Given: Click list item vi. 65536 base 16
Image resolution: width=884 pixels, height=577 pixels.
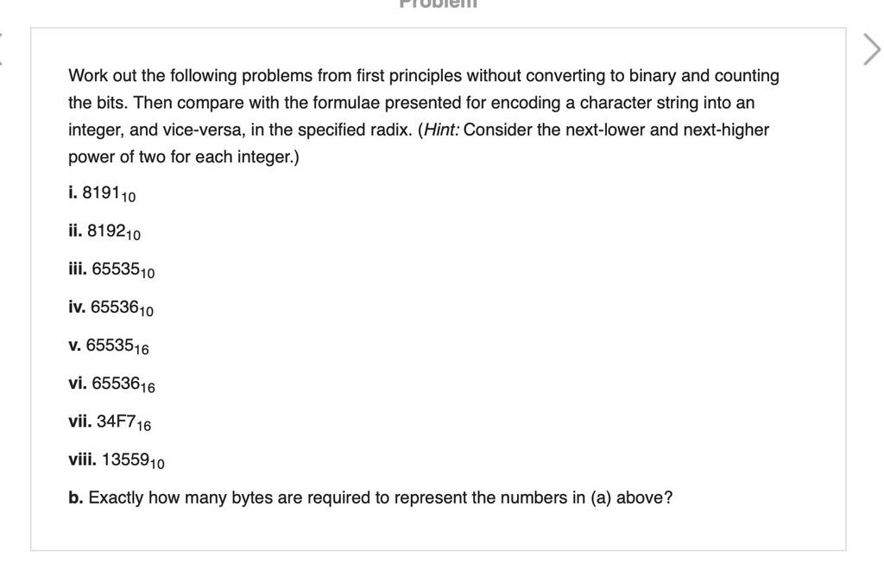Looking at the screenshot, I should [111, 384].
